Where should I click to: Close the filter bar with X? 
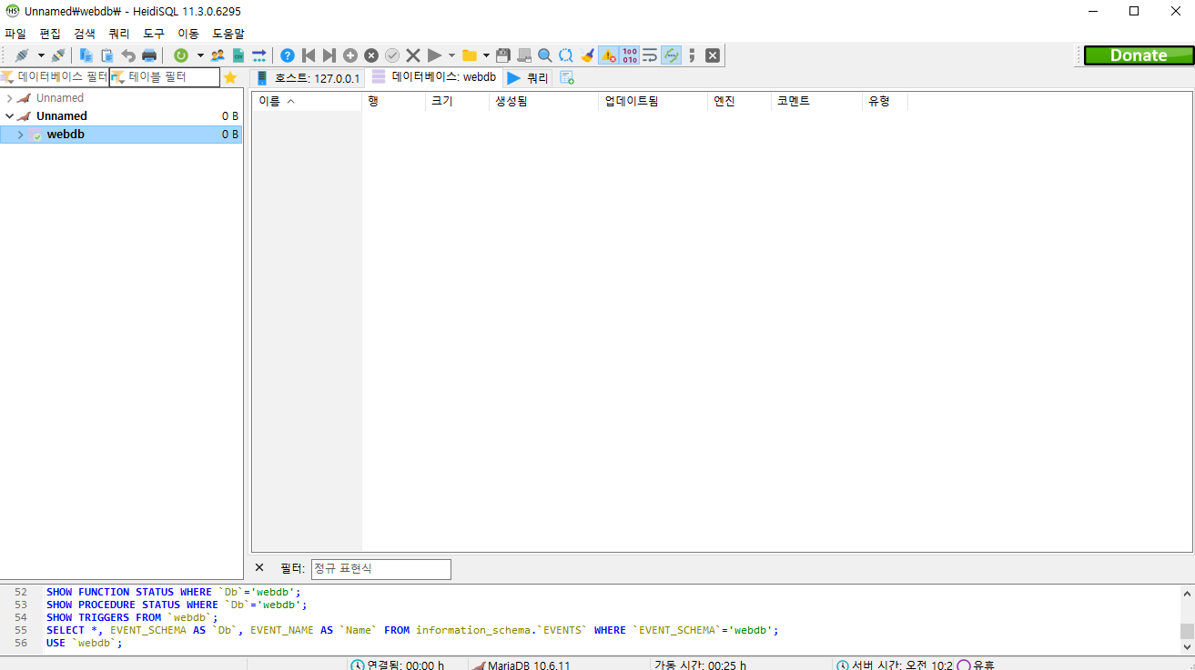coord(259,567)
